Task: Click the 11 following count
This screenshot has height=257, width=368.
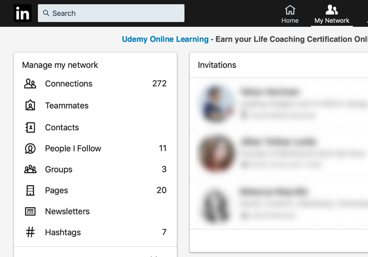Action: click(x=163, y=148)
